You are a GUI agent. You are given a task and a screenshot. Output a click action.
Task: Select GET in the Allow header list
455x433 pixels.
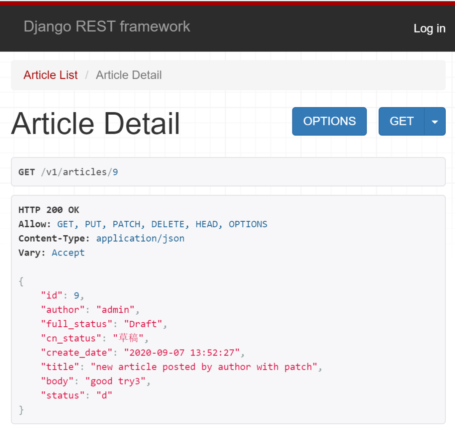click(x=64, y=224)
